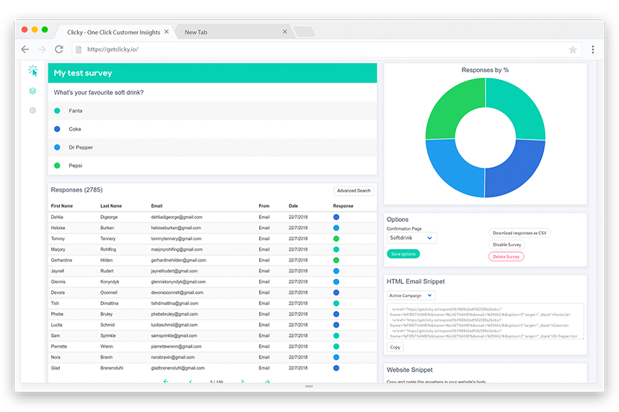Open the surveys stack icon in sidebar
The width and height of the screenshot is (619, 412).
(x=32, y=91)
